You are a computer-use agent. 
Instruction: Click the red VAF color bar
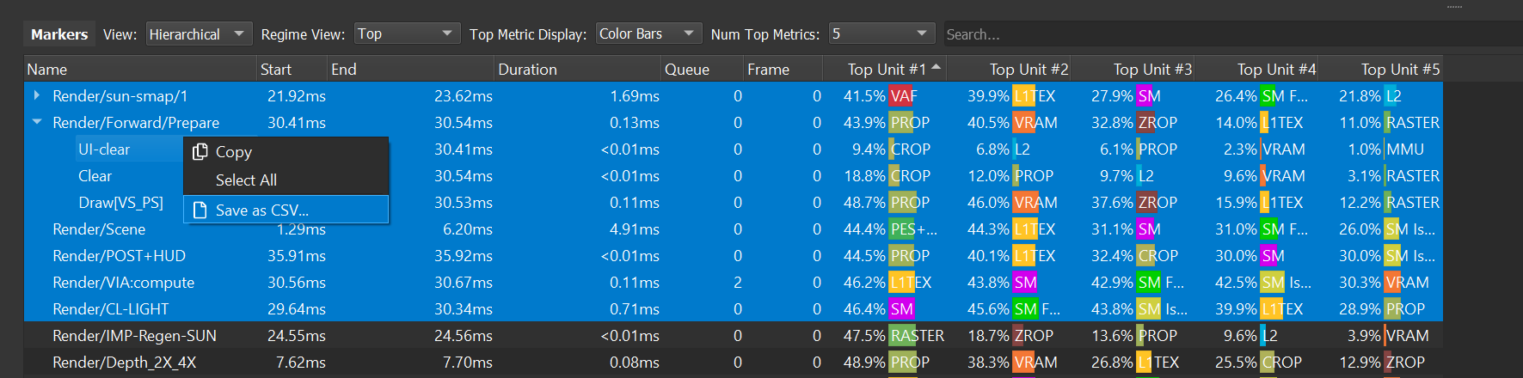[x=903, y=96]
